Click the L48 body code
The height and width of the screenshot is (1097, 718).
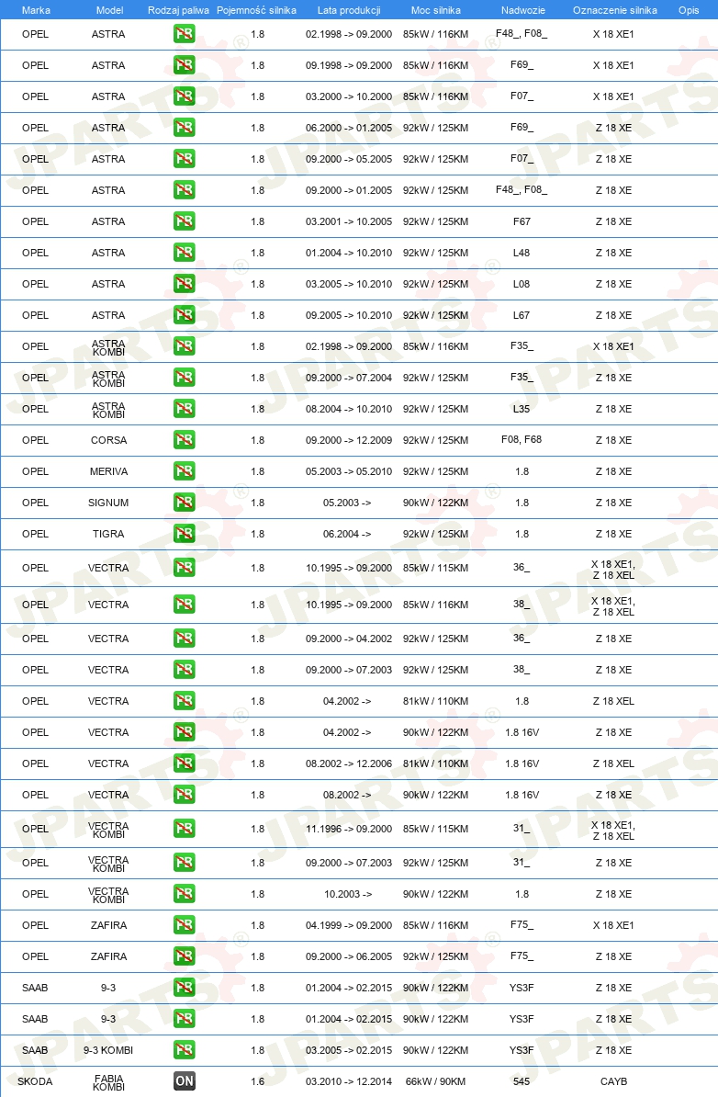click(x=522, y=253)
